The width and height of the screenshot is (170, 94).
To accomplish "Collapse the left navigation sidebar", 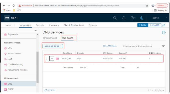I will [36, 31].
